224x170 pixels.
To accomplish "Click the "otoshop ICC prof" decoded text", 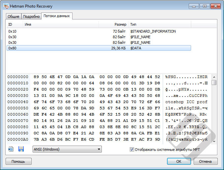I will (x=186, y=102).
